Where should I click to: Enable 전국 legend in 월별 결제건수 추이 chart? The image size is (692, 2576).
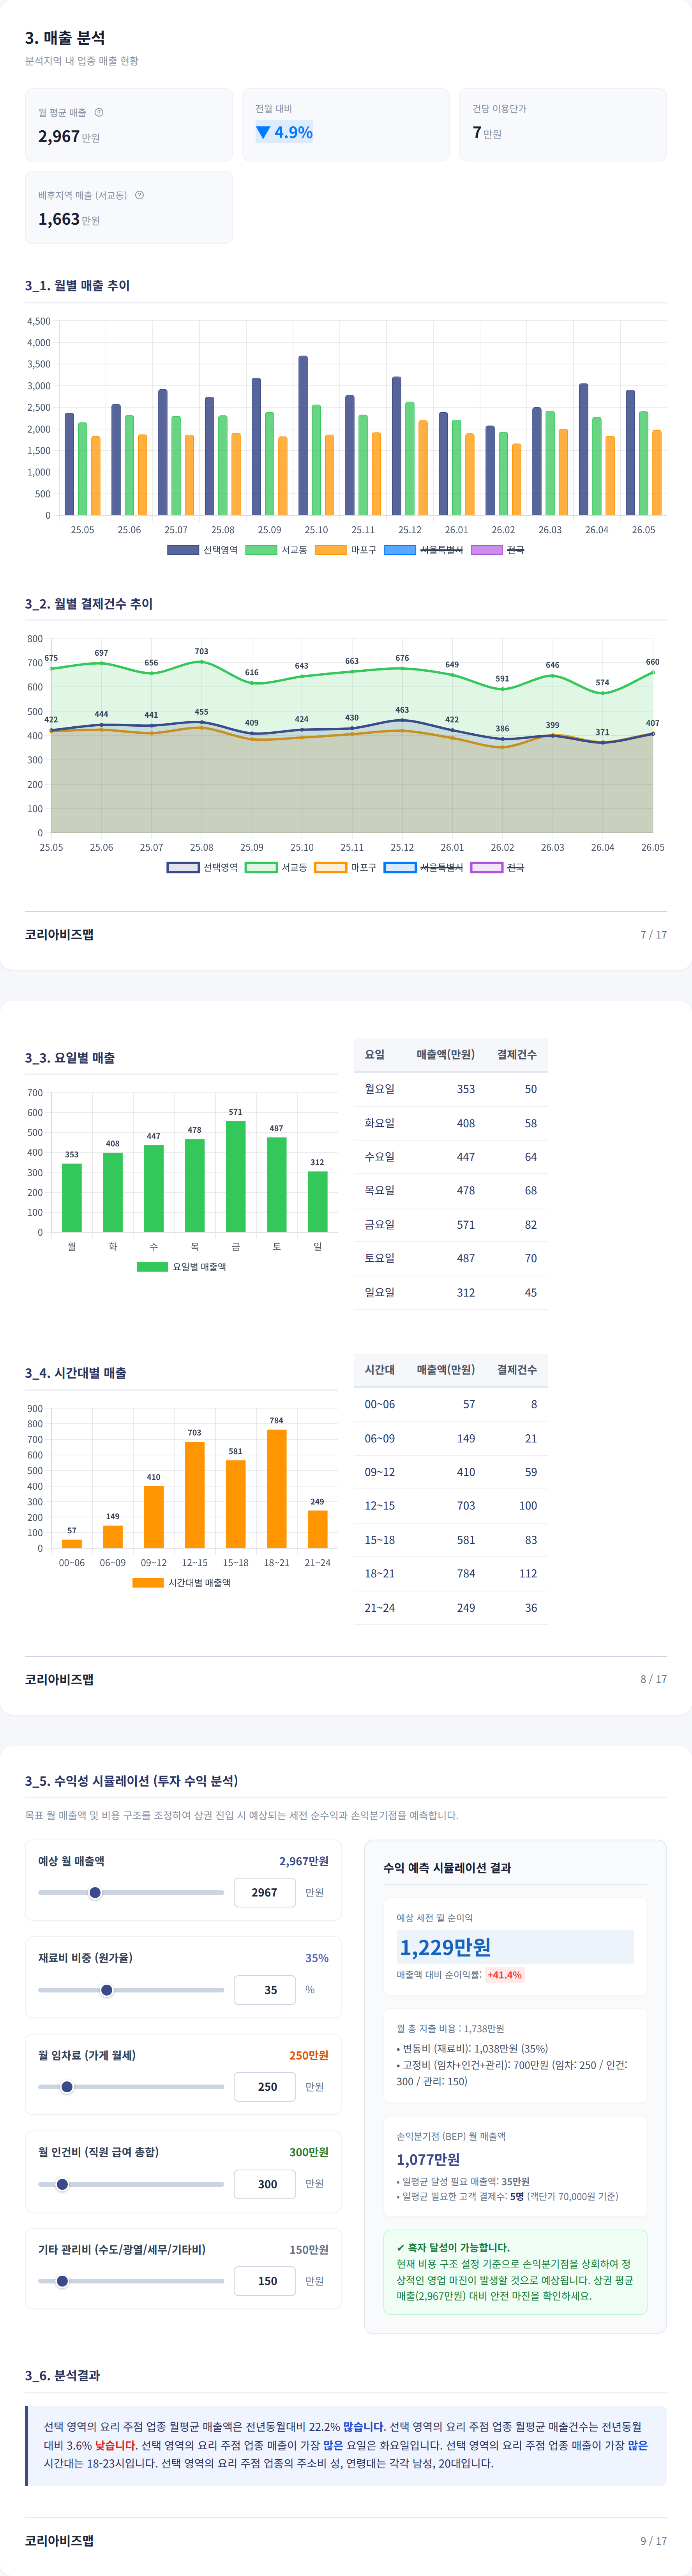(x=497, y=867)
